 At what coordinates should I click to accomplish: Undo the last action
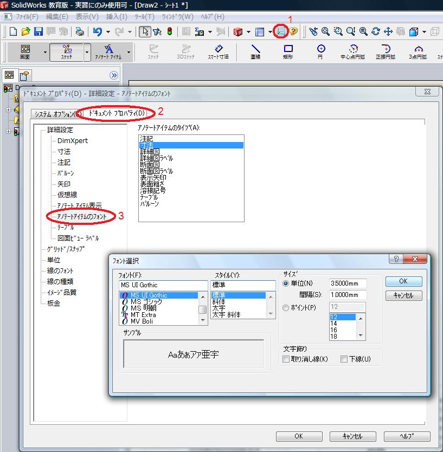click(x=98, y=31)
